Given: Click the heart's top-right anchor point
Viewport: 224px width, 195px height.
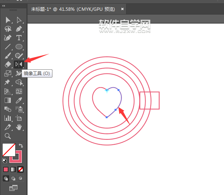Looking at the screenshot, I should [x=119, y=90].
